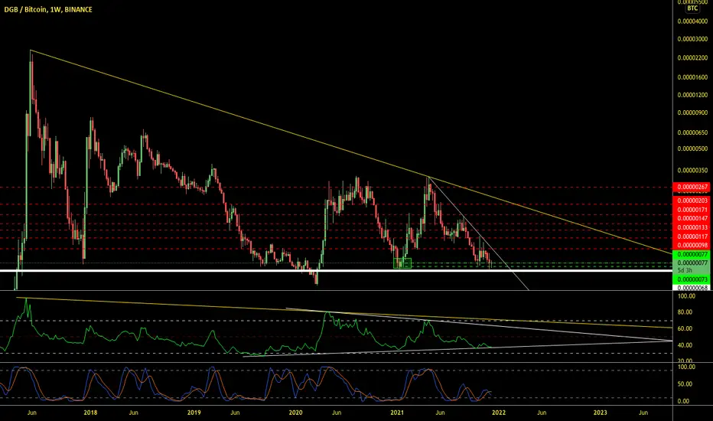
Task: Click the stochastic pane 50.00 scale value
Action: click(x=685, y=384)
